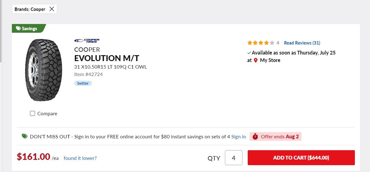
Task: Focus the QTY quantity input field
Action: tap(233, 158)
